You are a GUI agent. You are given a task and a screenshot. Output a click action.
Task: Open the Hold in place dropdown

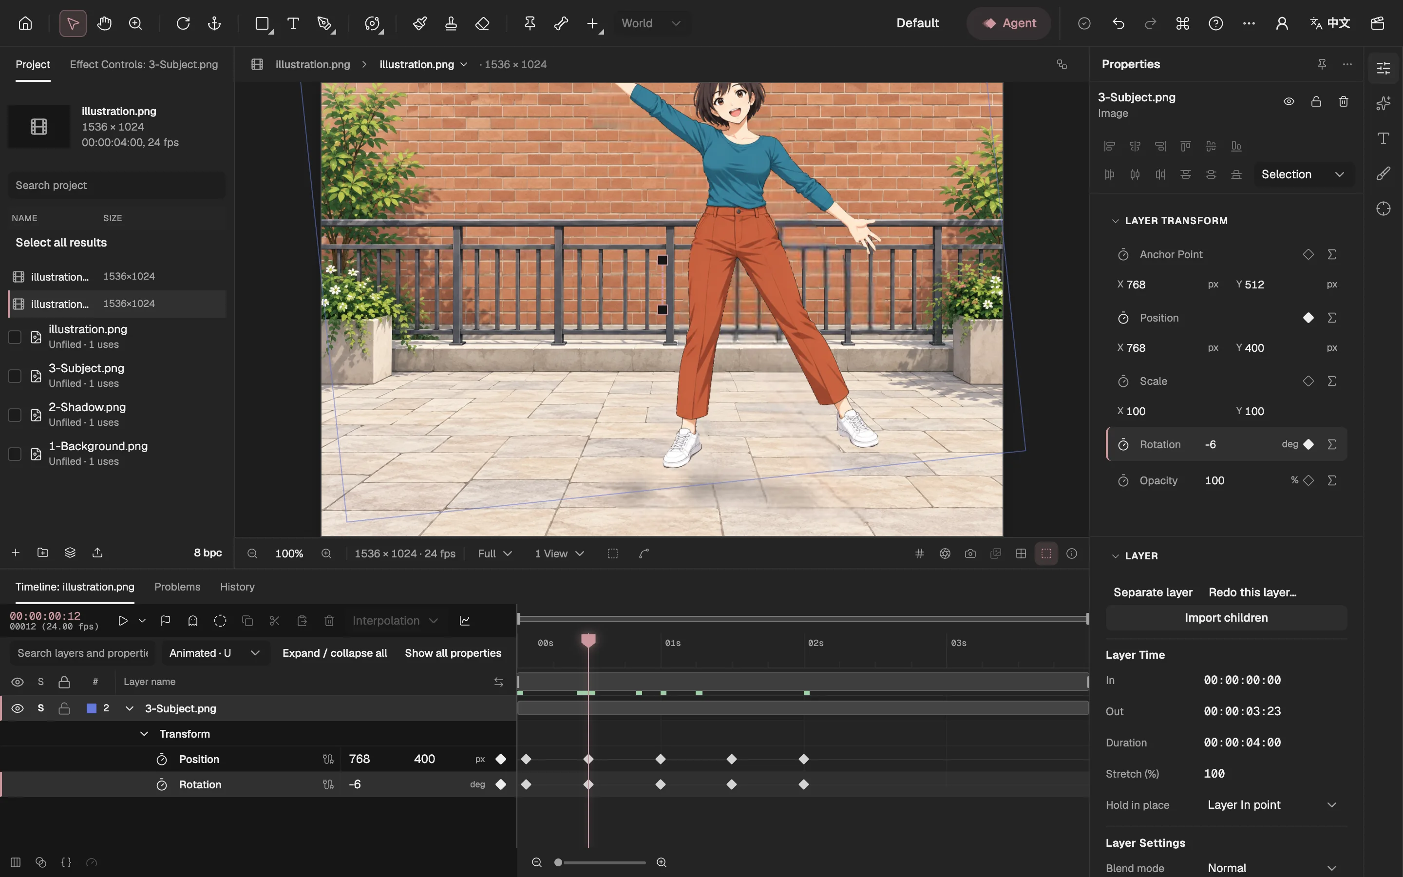(1272, 804)
